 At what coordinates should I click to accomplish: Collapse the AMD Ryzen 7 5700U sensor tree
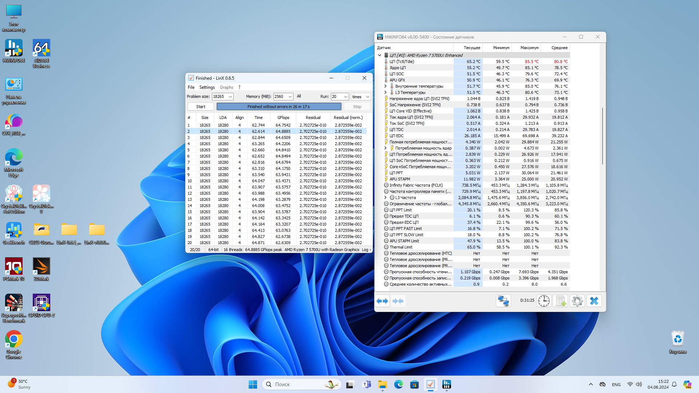click(x=379, y=55)
